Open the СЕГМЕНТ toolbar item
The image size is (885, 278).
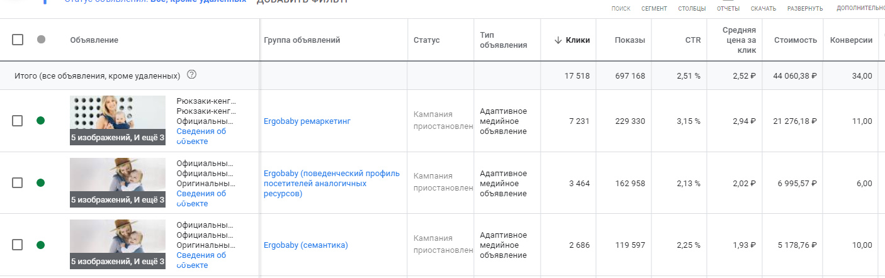tap(654, 8)
